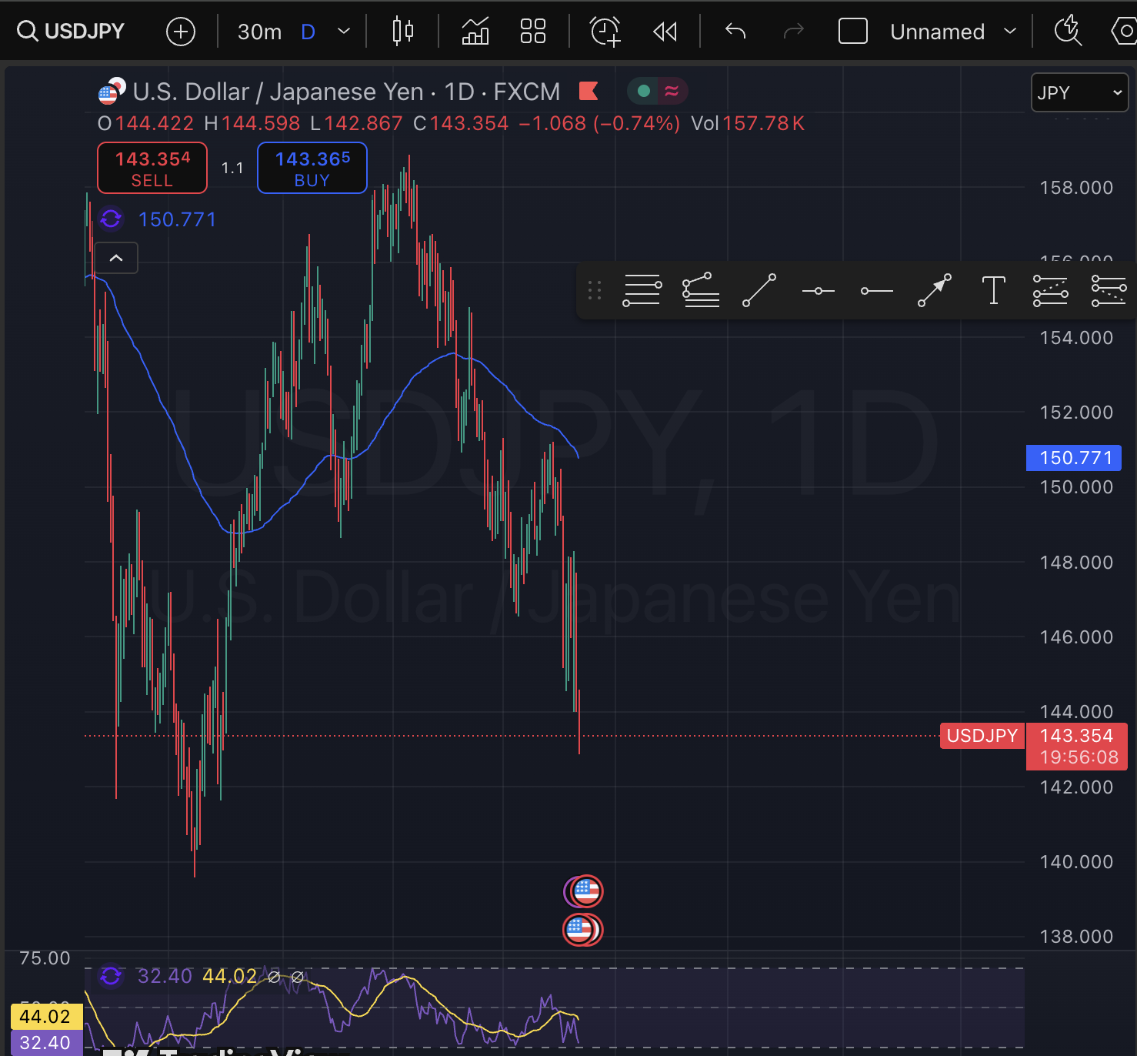1137x1056 pixels.
Task: Click the green market status dot
Action: [x=644, y=91]
